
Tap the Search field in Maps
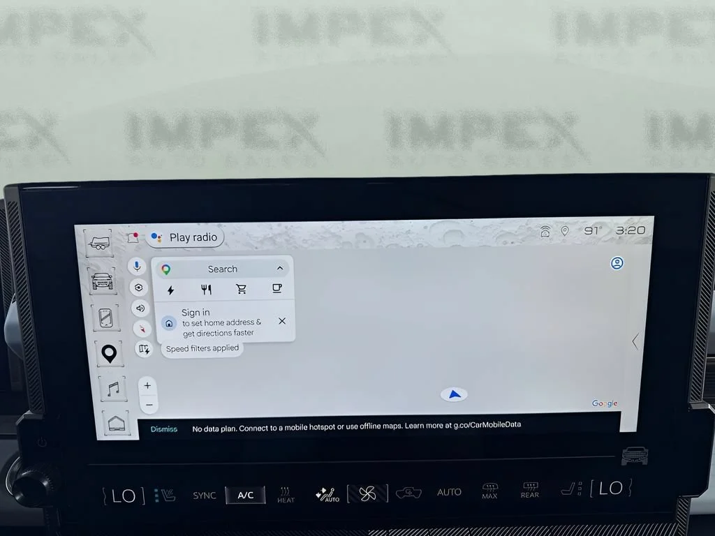pos(223,269)
